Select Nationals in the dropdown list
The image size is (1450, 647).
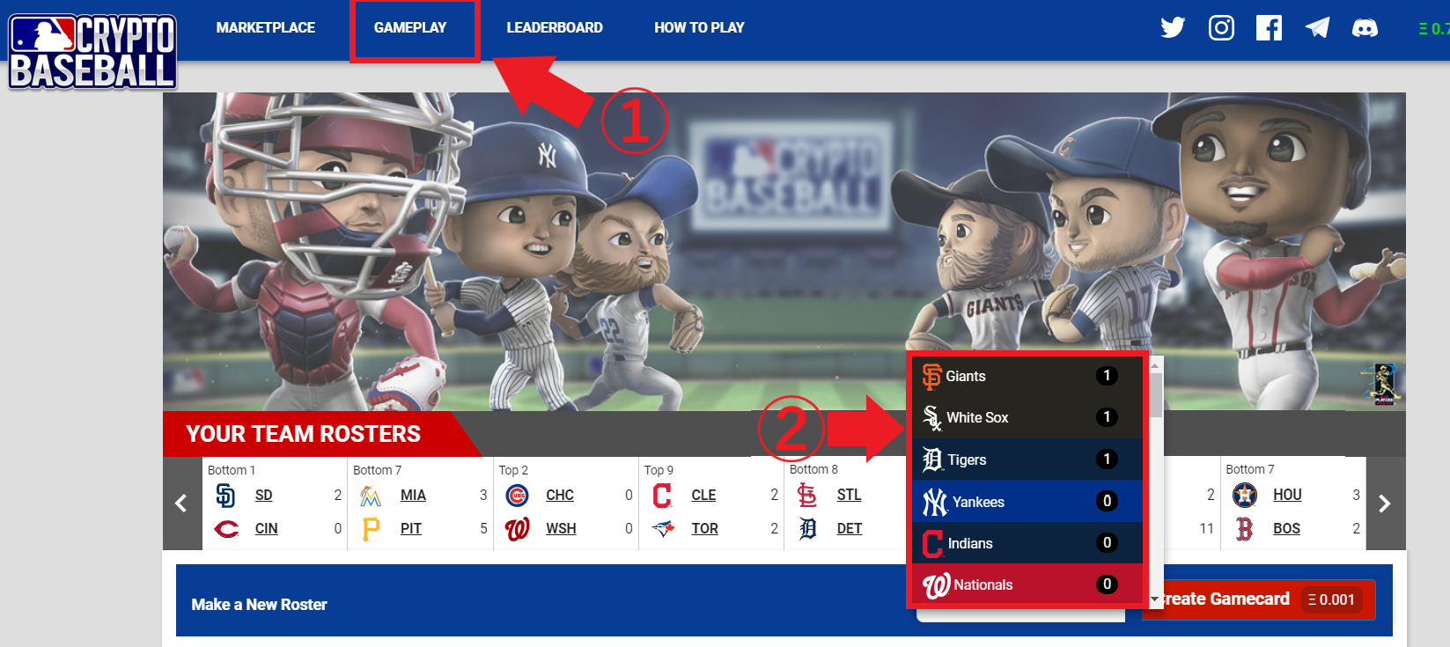point(1027,585)
